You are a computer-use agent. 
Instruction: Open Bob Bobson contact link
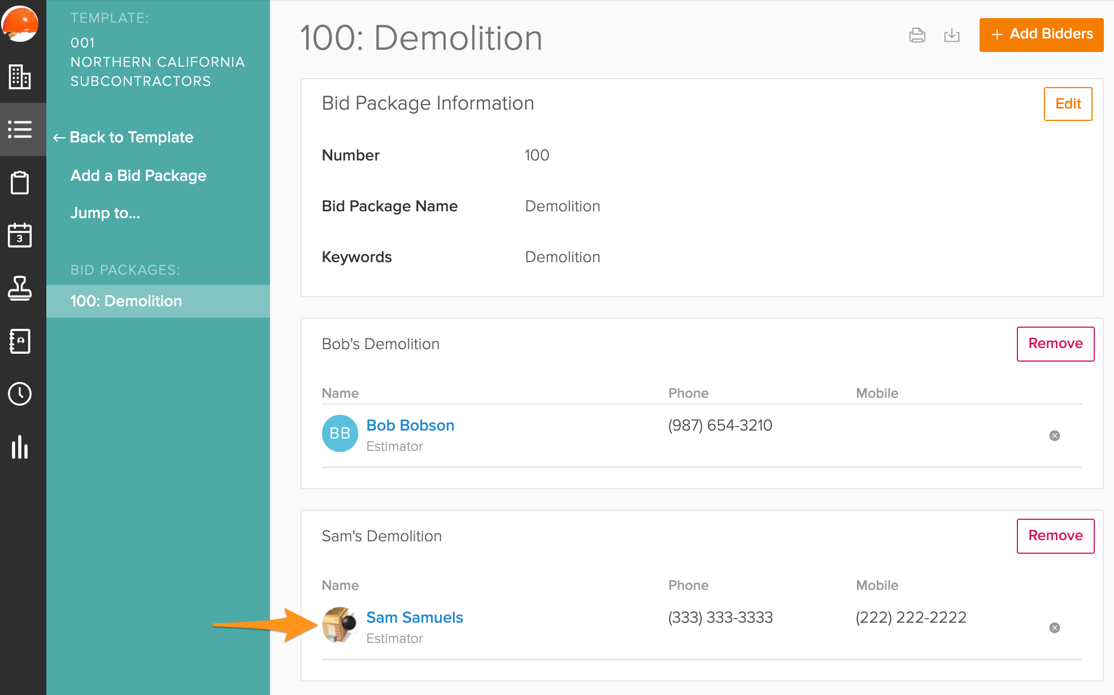[x=410, y=425]
